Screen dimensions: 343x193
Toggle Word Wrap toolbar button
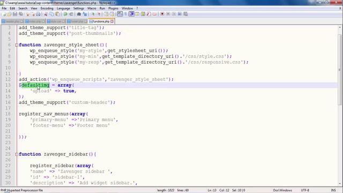point(120,14)
